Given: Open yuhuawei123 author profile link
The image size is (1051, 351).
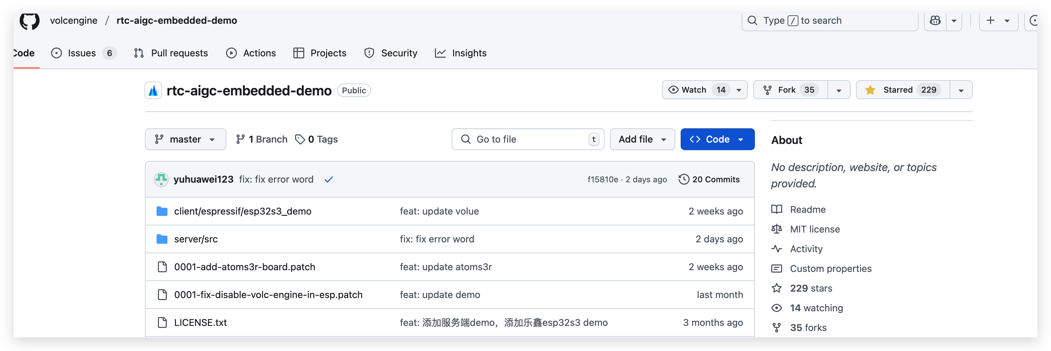Looking at the screenshot, I should point(203,179).
